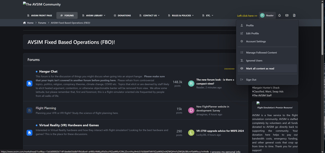Select Profile from the user menu
325x153 pixels.
pyautogui.click(x=267, y=25)
